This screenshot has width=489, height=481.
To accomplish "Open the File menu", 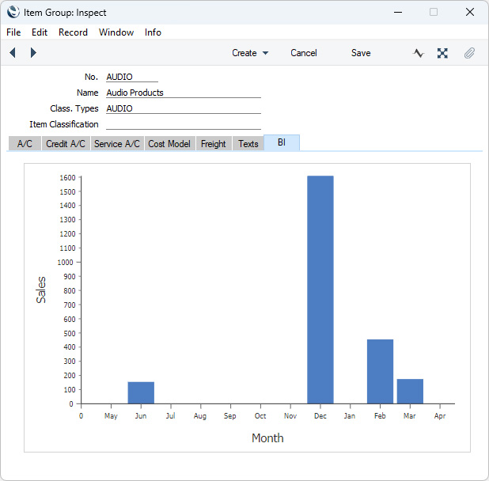I will (13, 32).
